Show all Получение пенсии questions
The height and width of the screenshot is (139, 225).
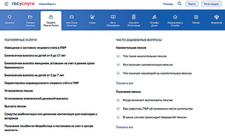coord(125,127)
